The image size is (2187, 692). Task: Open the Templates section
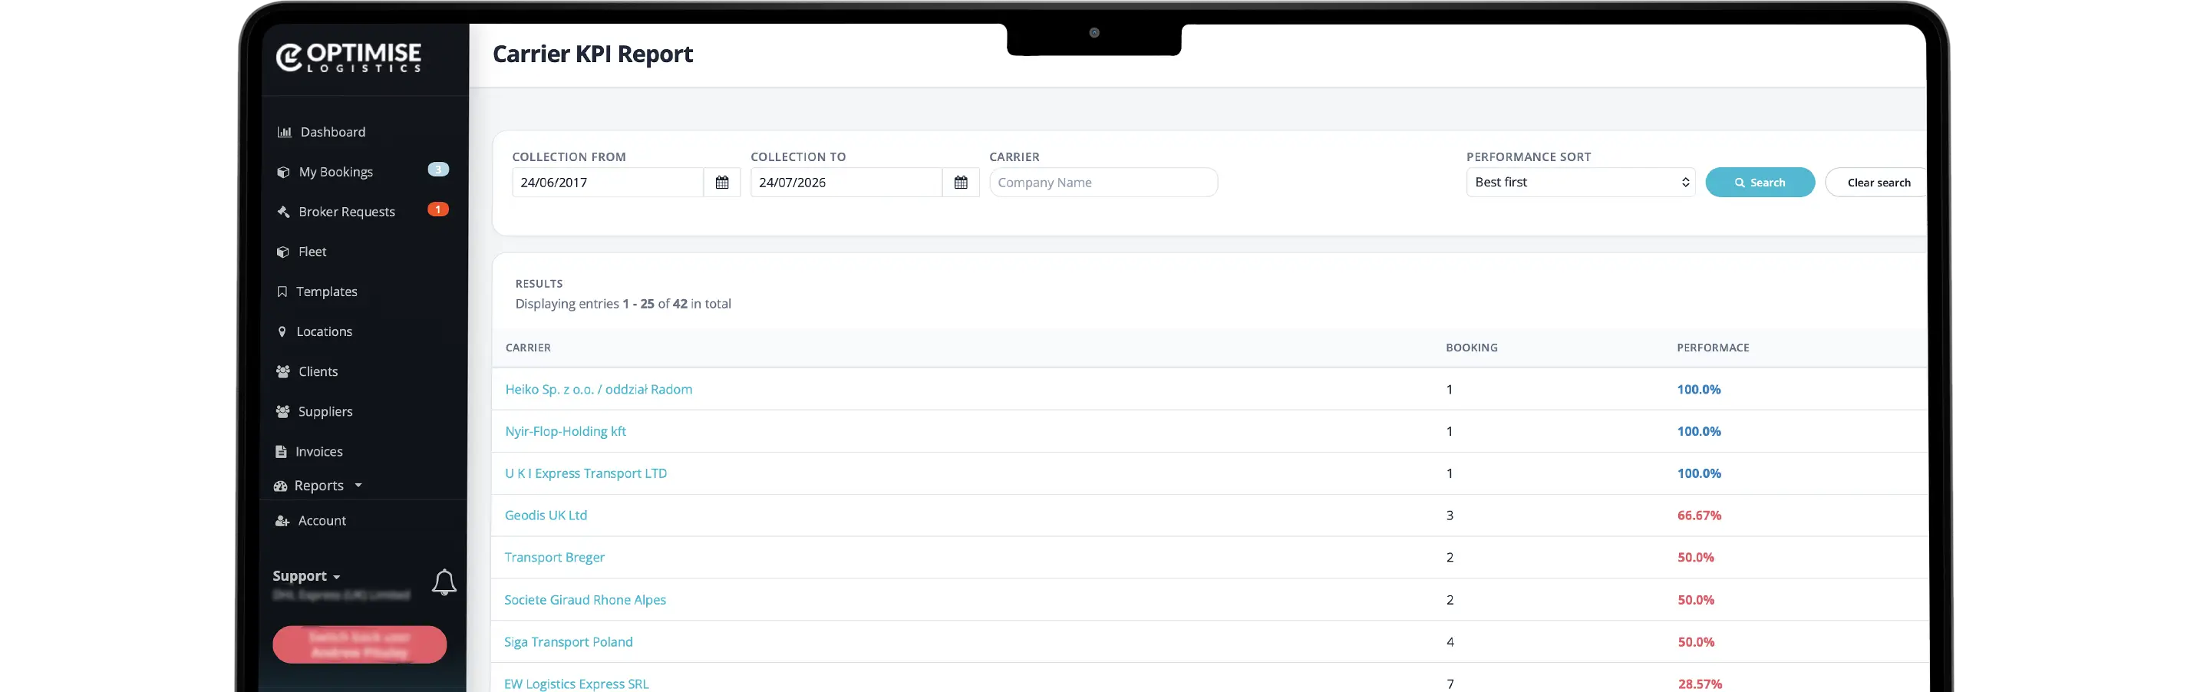(327, 292)
